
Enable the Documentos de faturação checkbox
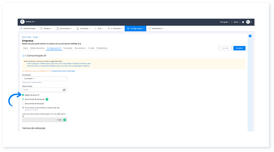(23, 103)
